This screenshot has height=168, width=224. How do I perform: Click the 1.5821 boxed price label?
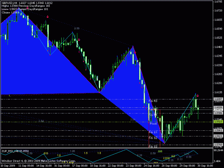coord(219,136)
